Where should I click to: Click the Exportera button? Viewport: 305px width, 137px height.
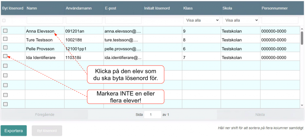14,130
